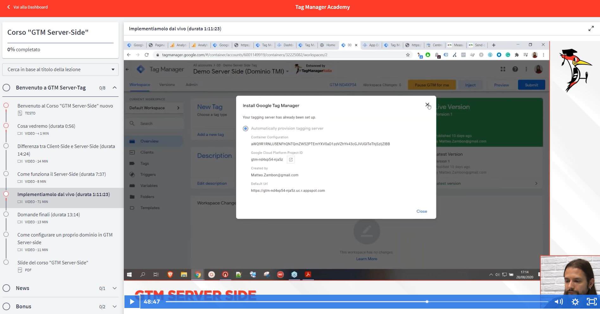This screenshot has width=600, height=314.
Task: Open Windows taskbar search magnifier
Action: click(x=142, y=274)
